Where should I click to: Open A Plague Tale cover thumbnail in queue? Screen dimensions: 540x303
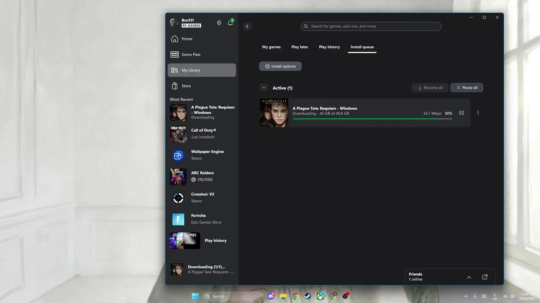pos(274,113)
